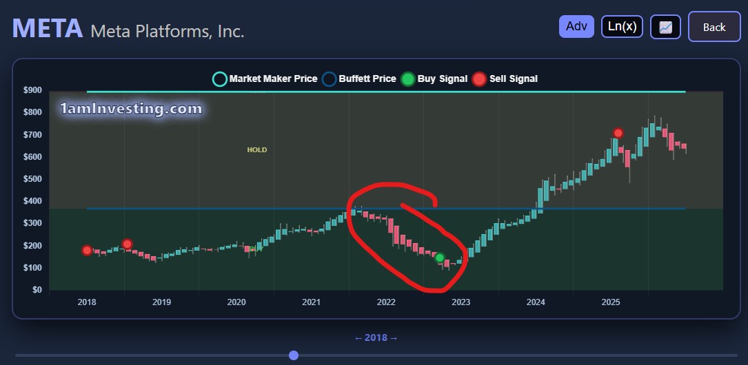Toggle the Buffett Price legend circle
The height and width of the screenshot is (365, 748).
[330, 79]
